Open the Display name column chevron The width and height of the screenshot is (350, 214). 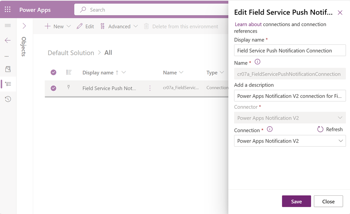click(123, 72)
